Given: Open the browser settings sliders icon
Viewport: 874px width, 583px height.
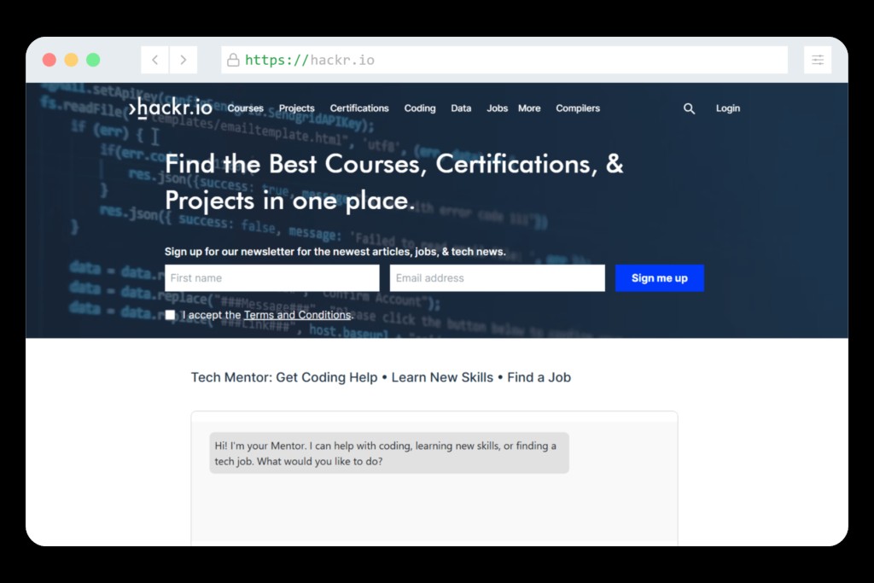Looking at the screenshot, I should point(817,60).
